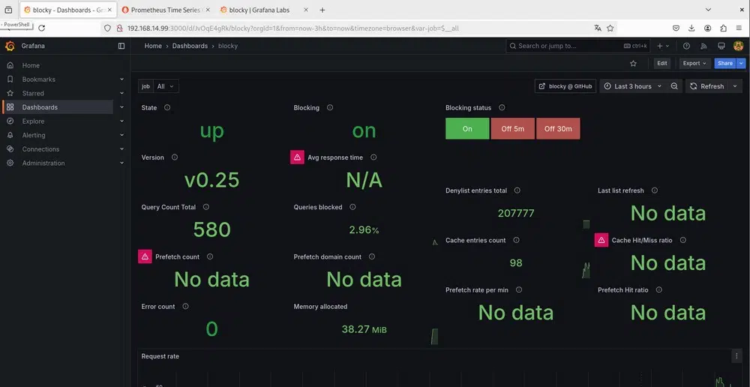This screenshot has width=750, height=387.
Task: Expand Explore section chevron
Action: (121, 121)
